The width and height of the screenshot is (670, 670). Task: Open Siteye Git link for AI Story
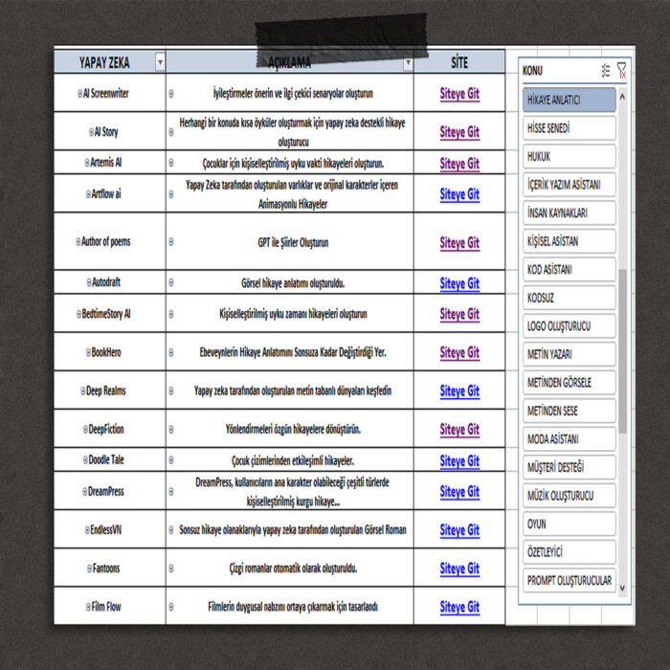tap(459, 132)
